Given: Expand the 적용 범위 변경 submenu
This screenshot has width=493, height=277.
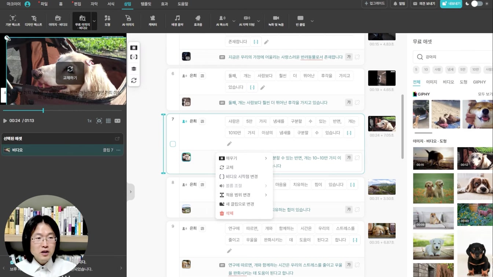Looking at the screenshot, I should click(x=244, y=195).
